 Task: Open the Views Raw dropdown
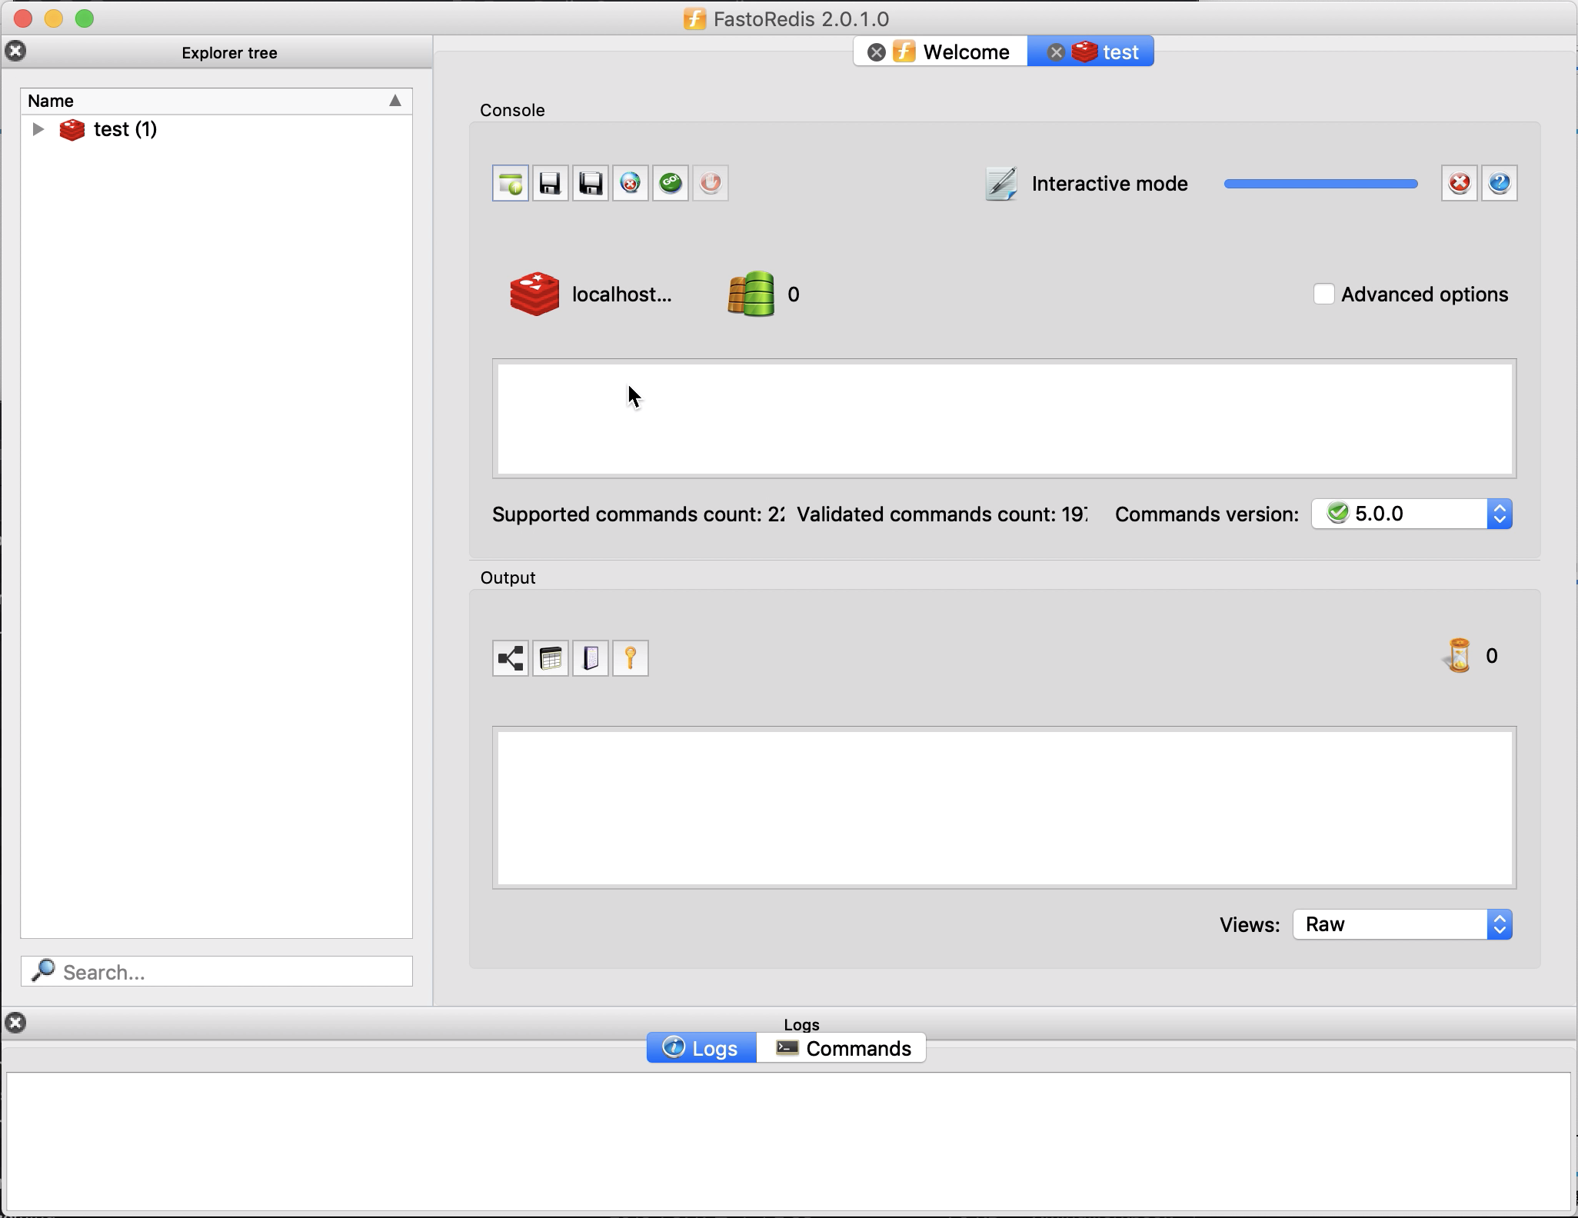coord(1403,924)
